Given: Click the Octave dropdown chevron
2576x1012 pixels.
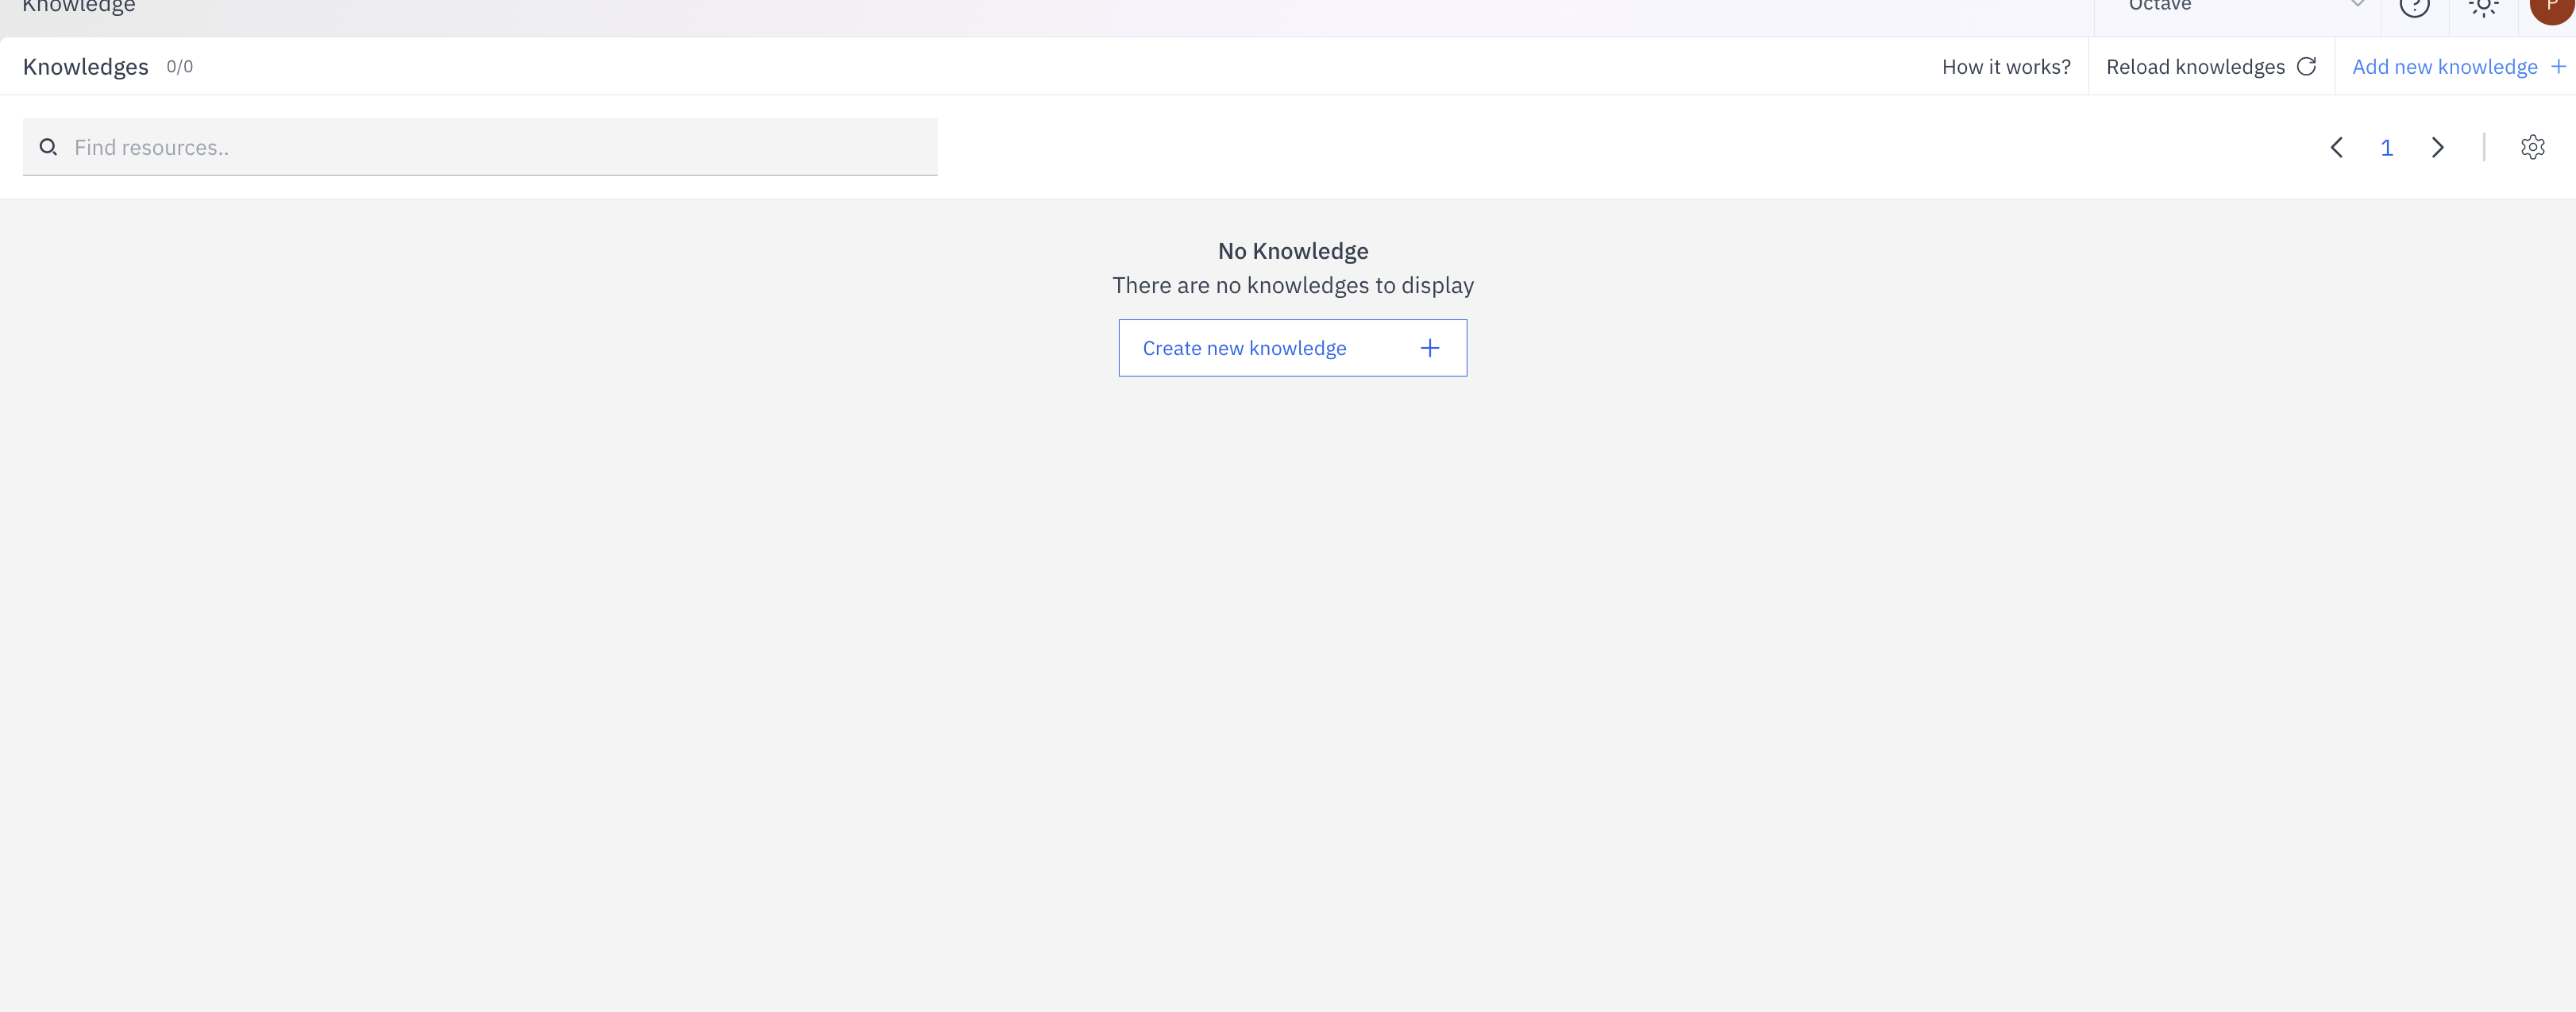Looking at the screenshot, I should coord(2359,5).
